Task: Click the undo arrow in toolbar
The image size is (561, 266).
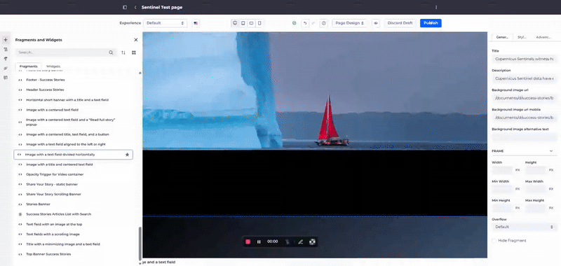Action: click(305, 23)
